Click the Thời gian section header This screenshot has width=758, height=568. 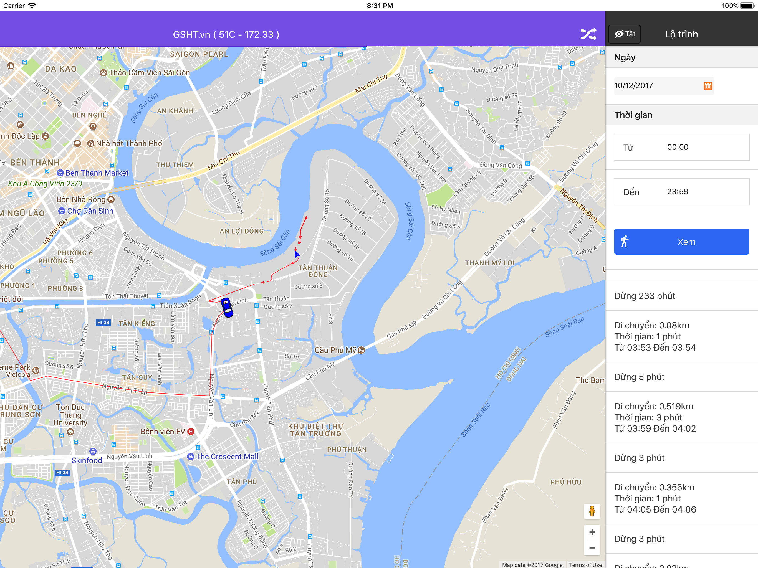pyautogui.click(x=681, y=115)
